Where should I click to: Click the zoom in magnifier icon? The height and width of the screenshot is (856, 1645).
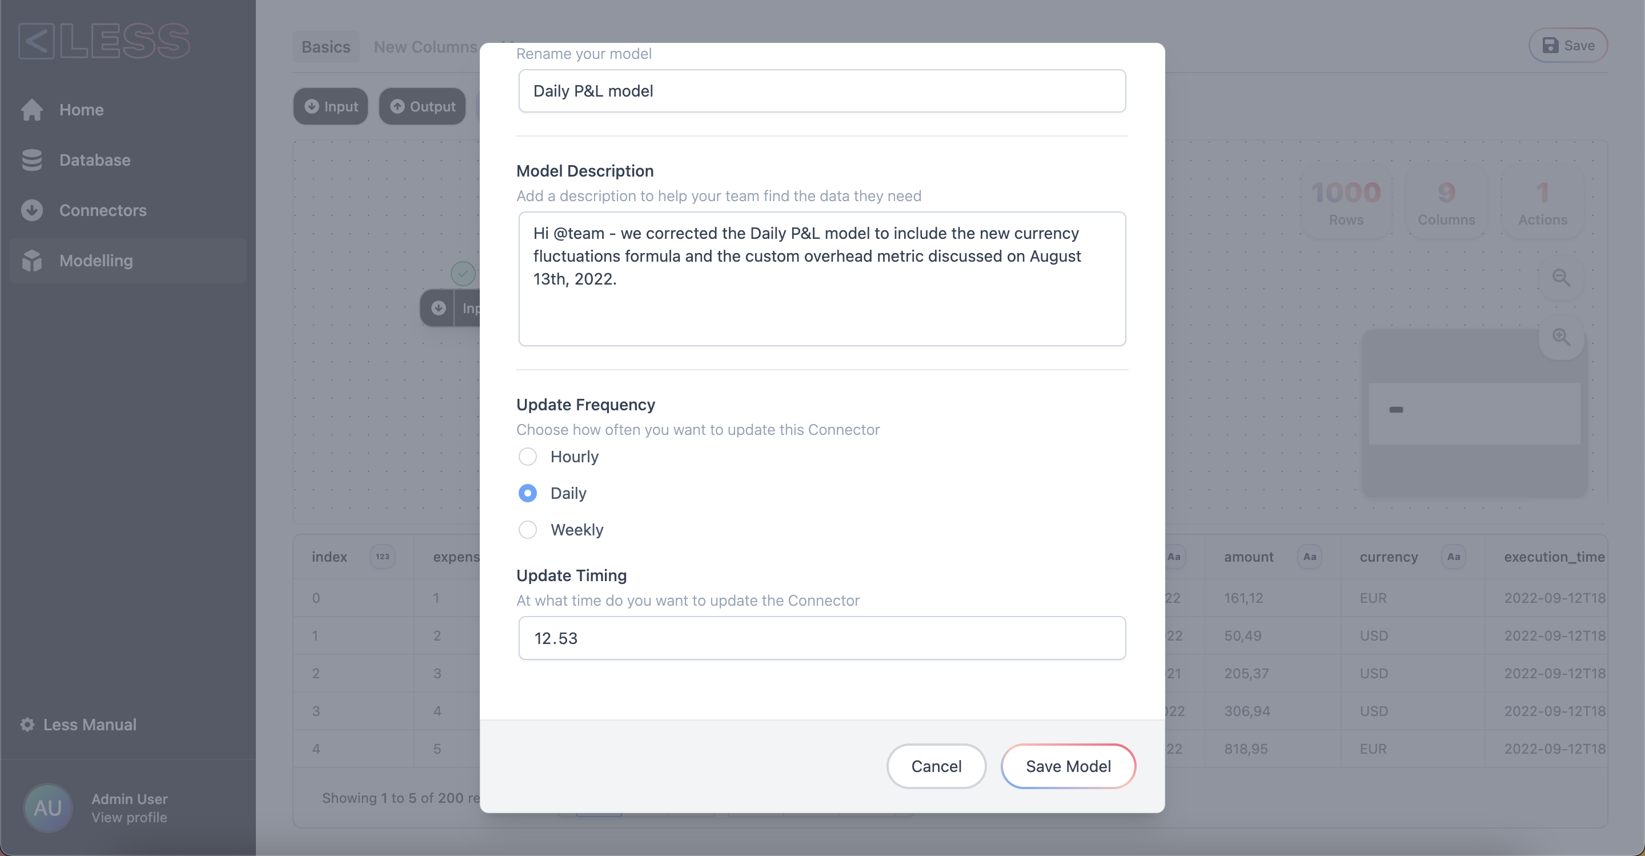(x=1562, y=337)
